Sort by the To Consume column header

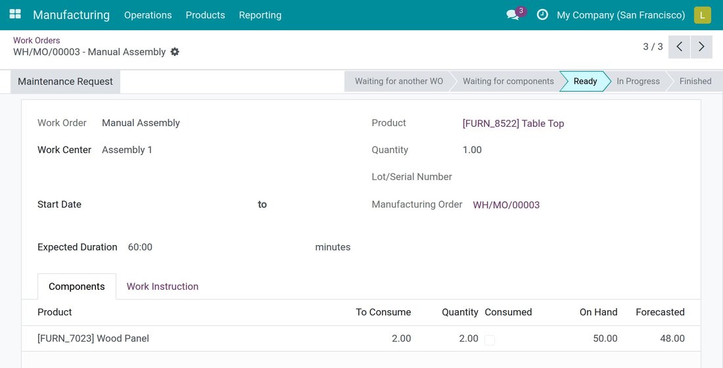click(x=383, y=312)
